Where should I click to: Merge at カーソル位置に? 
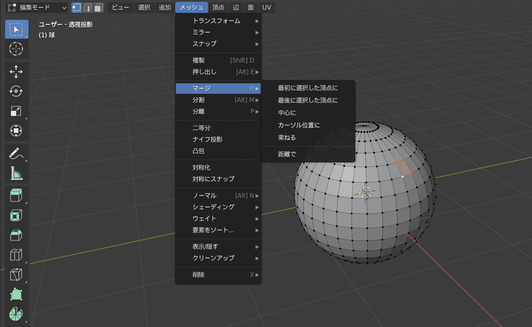pyautogui.click(x=308, y=126)
